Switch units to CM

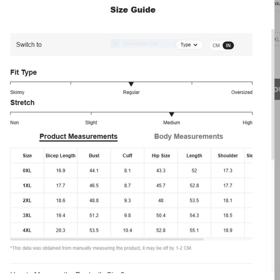216,46
